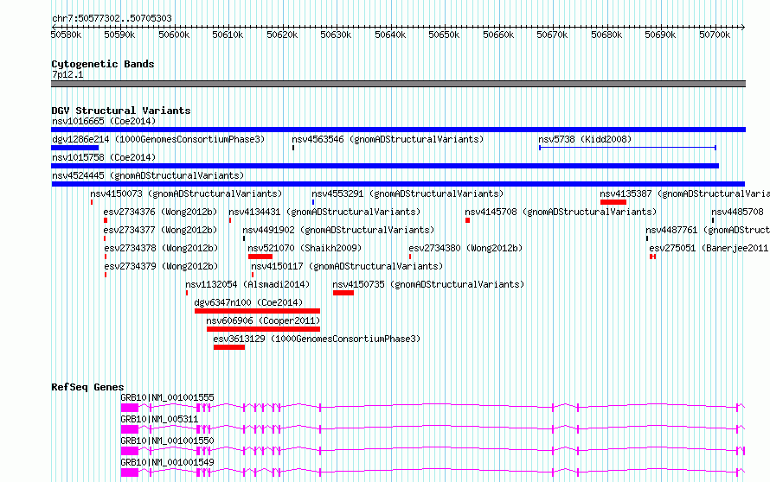Click the nsv4485708 variant label
The height and width of the screenshot is (482, 770).
pos(738,212)
